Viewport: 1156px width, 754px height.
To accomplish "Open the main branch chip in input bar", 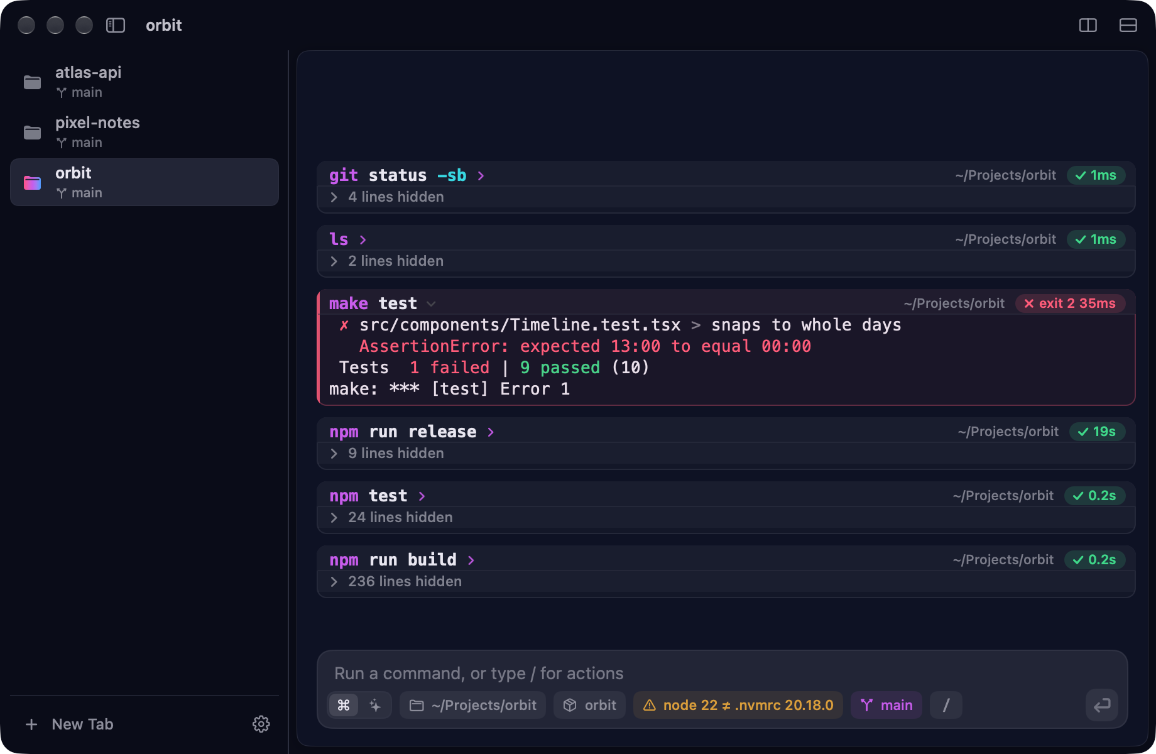I will coord(886,705).
